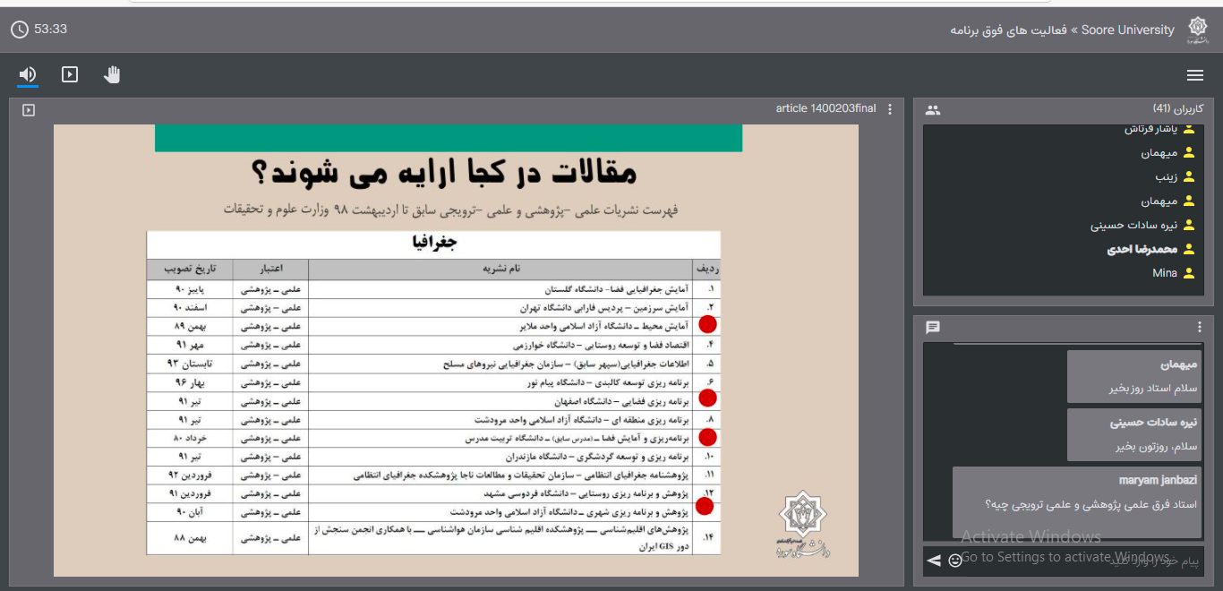This screenshot has width=1223, height=591.
Task: Click the row پژوهش‌های اقلیم‌شناسی
Action: point(433,538)
